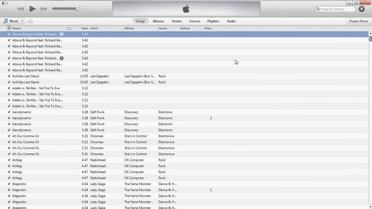
Task: Uncheck the first Adele vs. Skrillex checkbox
Action: pyautogui.click(x=9, y=88)
